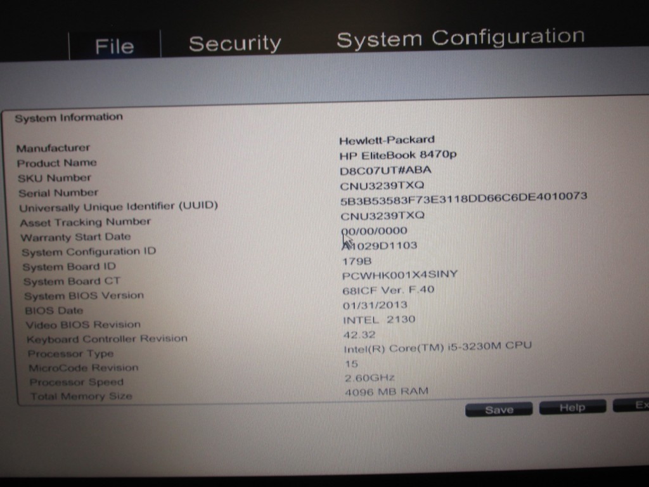Click the Help button
The image size is (649, 487).
tap(572, 408)
